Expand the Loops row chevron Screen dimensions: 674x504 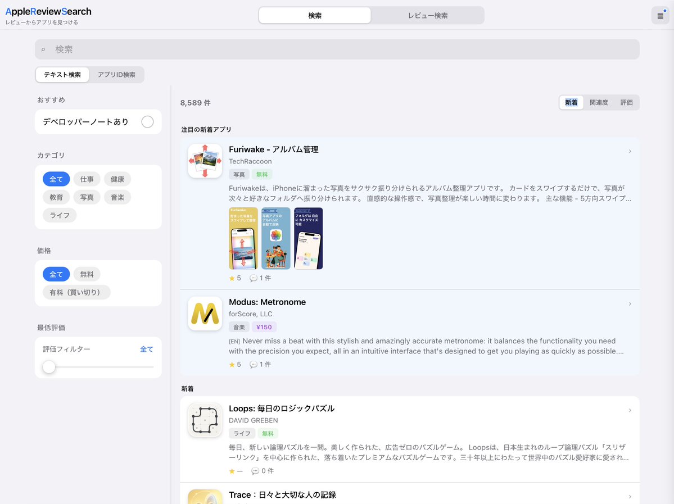pyautogui.click(x=630, y=410)
